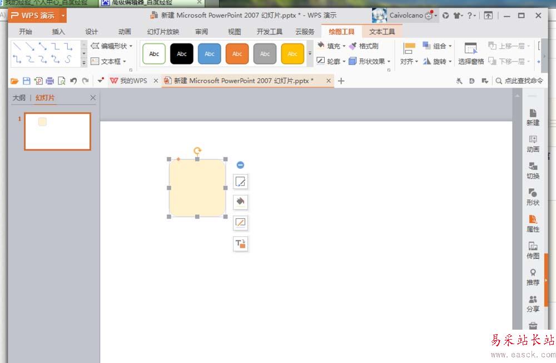
Task: Apply the blue Abc shape style
Action: tap(209, 54)
